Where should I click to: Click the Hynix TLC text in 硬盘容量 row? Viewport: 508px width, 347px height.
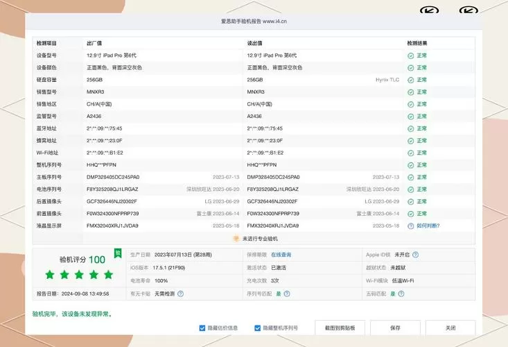[387, 80]
